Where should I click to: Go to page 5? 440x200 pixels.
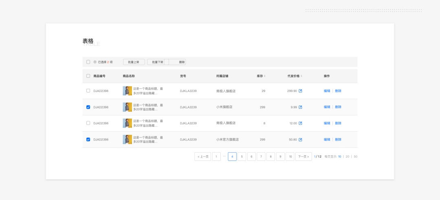pos(242,156)
